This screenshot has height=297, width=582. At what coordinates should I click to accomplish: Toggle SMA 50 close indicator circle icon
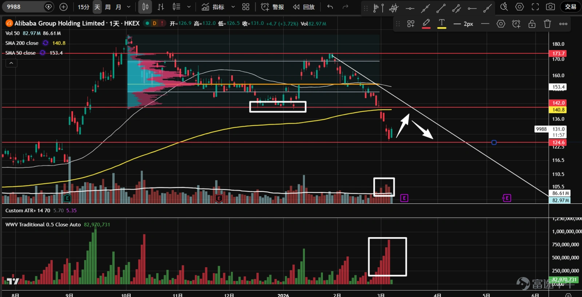tap(43, 53)
